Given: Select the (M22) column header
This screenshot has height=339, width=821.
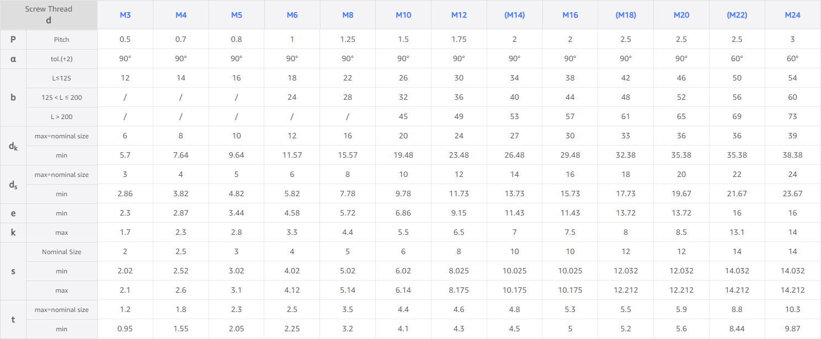Looking at the screenshot, I should point(737,15).
